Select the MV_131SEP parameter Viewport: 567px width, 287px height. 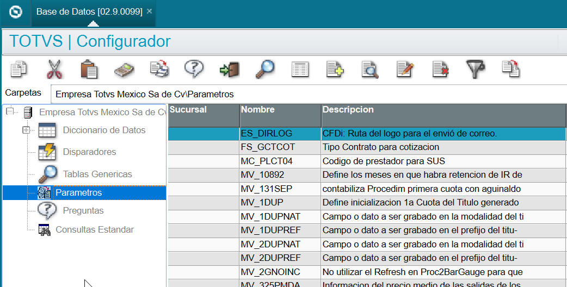pyautogui.click(x=267, y=189)
